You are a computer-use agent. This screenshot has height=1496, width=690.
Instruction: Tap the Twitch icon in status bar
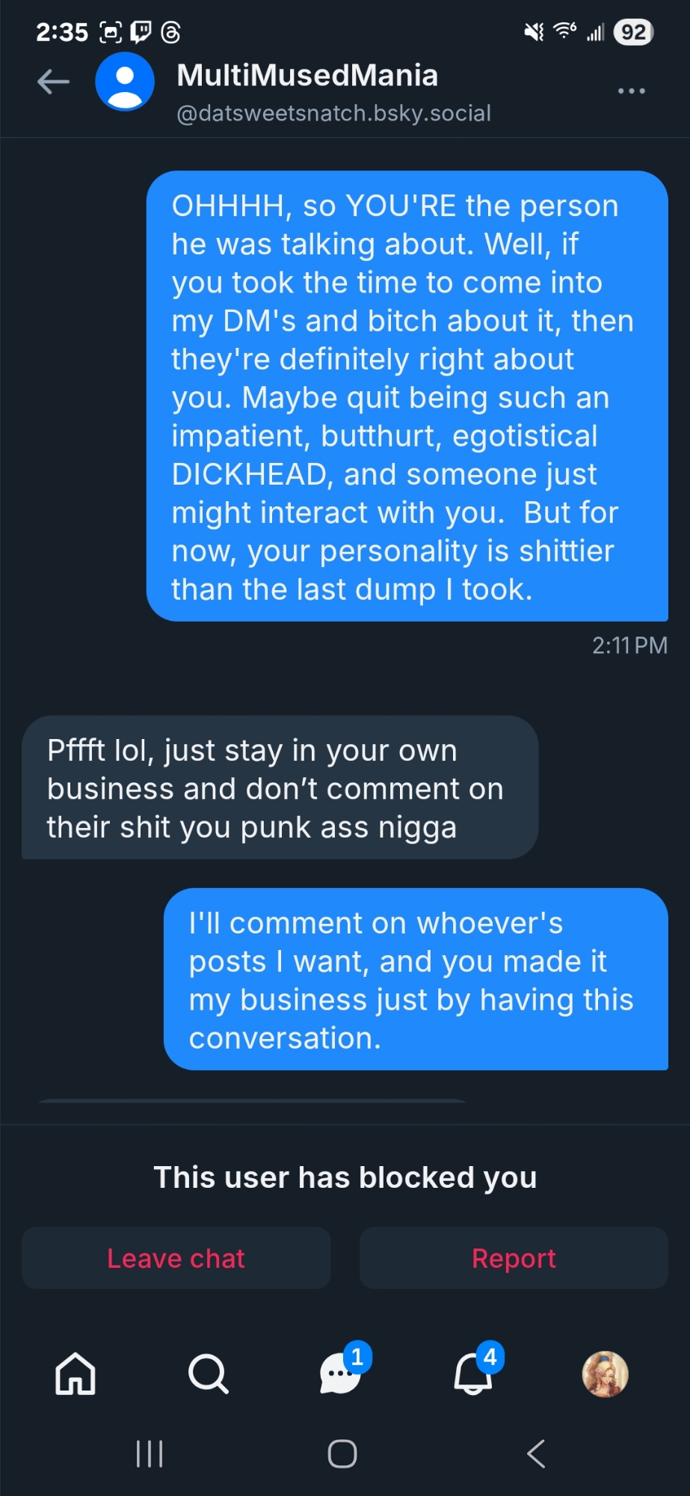coord(141,32)
